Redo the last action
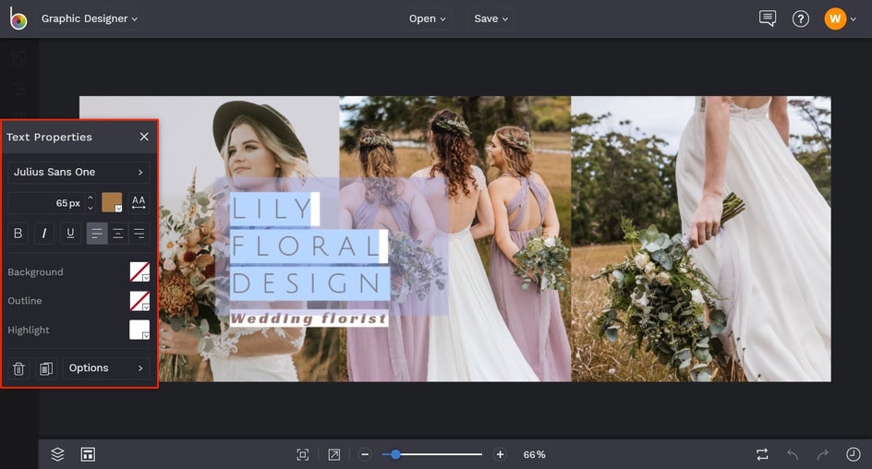The height and width of the screenshot is (469, 872). tap(822, 454)
